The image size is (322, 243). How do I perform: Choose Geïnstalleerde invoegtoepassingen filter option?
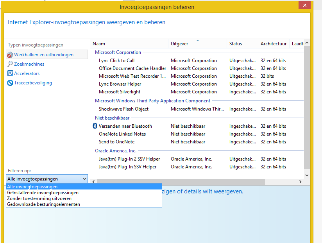coord(84,193)
